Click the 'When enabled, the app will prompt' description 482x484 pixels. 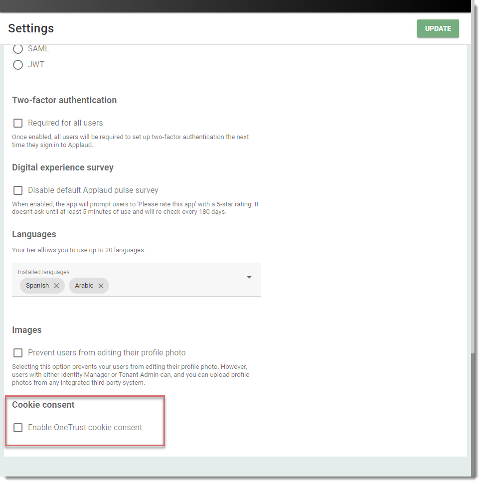[x=135, y=208]
